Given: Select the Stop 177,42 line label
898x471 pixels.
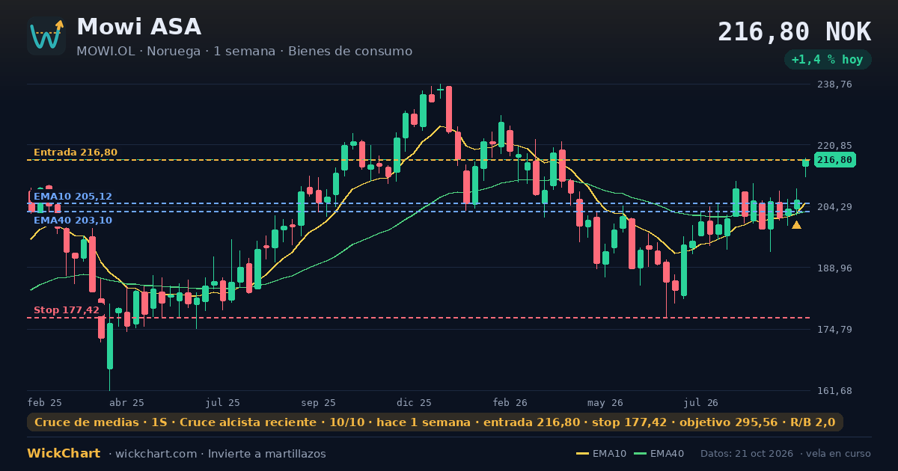Looking at the screenshot, I should click(67, 310).
